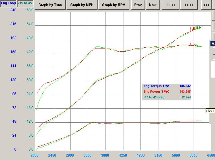Click the 48.0 PSI axis label
Image resolution: width=215 pixels, height=160 pixels.
click(30, 38)
